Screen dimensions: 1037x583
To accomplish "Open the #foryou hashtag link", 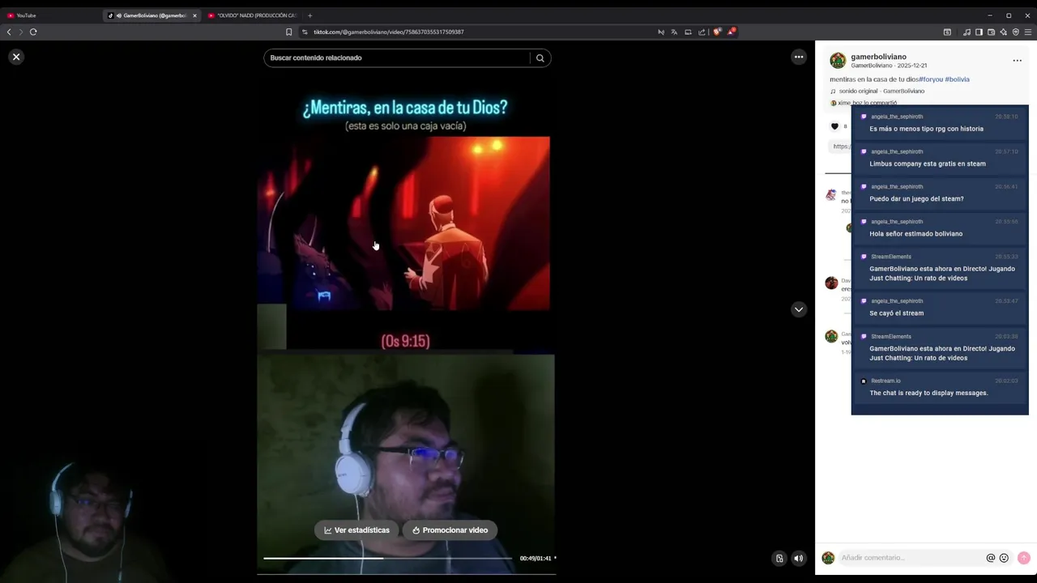I will click(931, 79).
